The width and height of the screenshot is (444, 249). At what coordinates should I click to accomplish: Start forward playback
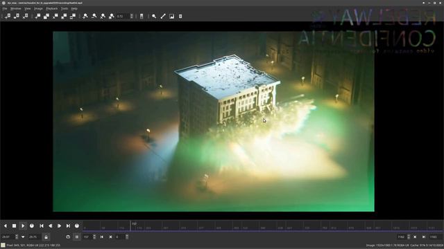click(23, 226)
